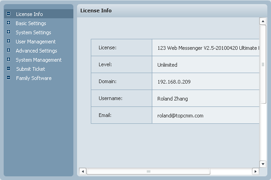Open the Advanced Settings menu item
271x180 pixels.
point(36,51)
